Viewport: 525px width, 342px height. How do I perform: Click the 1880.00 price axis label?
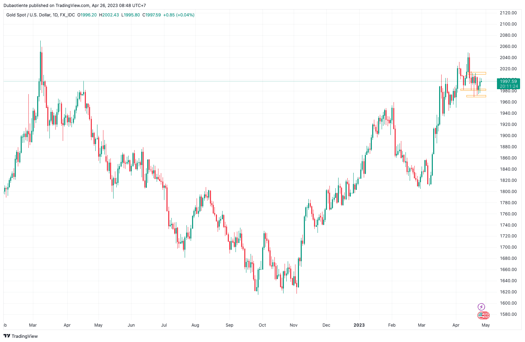(x=508, y=147)
